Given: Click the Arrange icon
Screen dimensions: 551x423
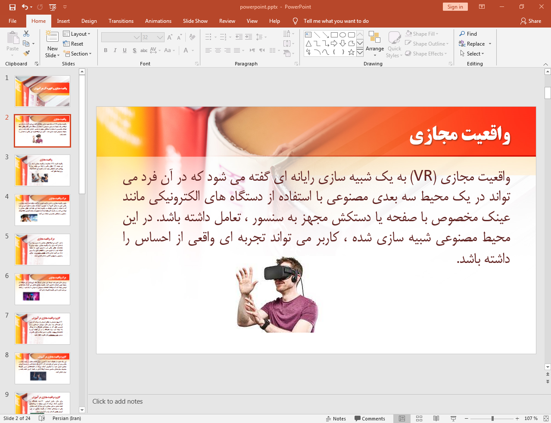Looking at the screenshot, I should tap(374, 37).
